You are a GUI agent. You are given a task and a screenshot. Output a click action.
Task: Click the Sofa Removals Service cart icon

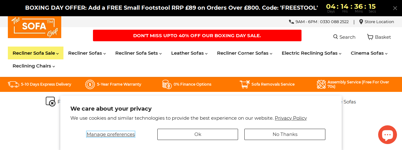click(x=245, y=84)
